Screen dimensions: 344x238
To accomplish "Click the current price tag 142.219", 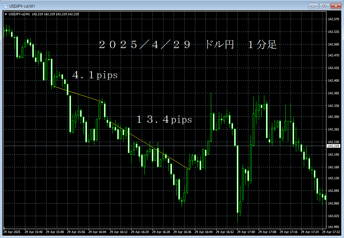I will click(333, 146).
